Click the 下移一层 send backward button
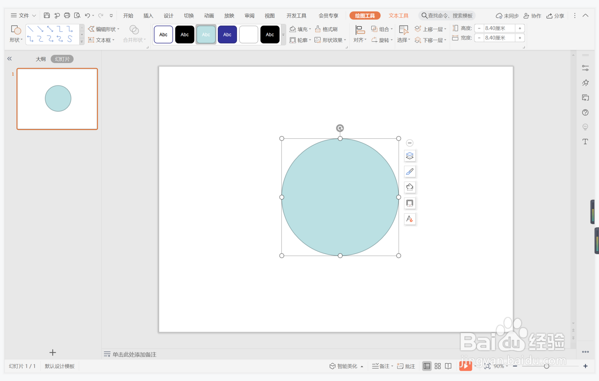Image resolution: width=599 pixels, height=381 pixels. 430,40
